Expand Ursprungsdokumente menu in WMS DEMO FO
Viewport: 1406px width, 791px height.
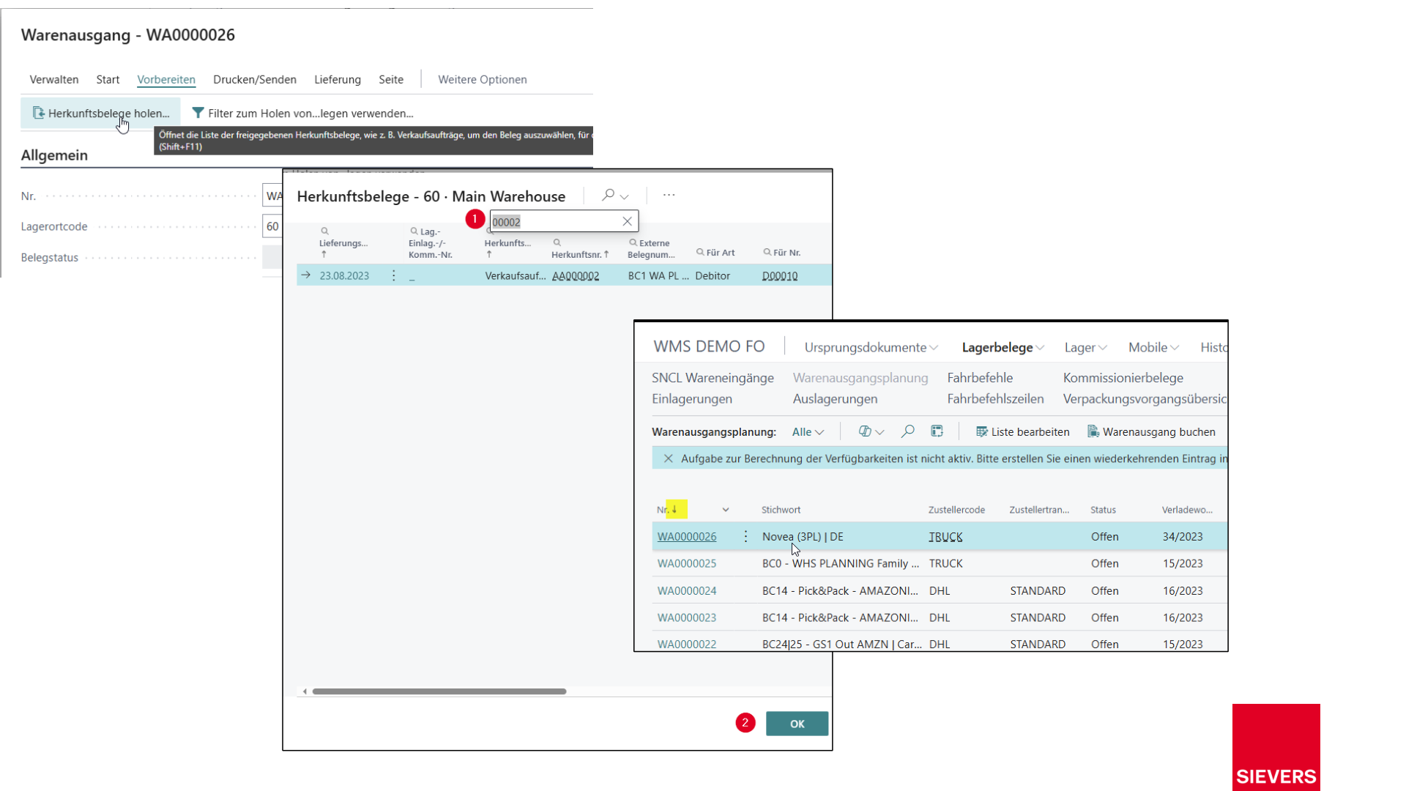pyautogui.click(x=871, y=348)
